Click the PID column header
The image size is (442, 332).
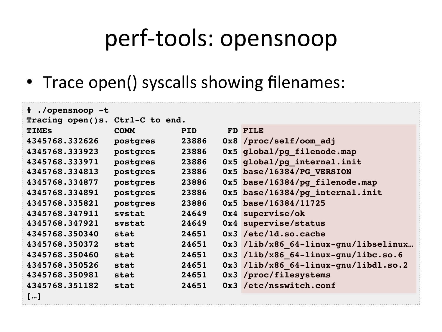point(189,130)
